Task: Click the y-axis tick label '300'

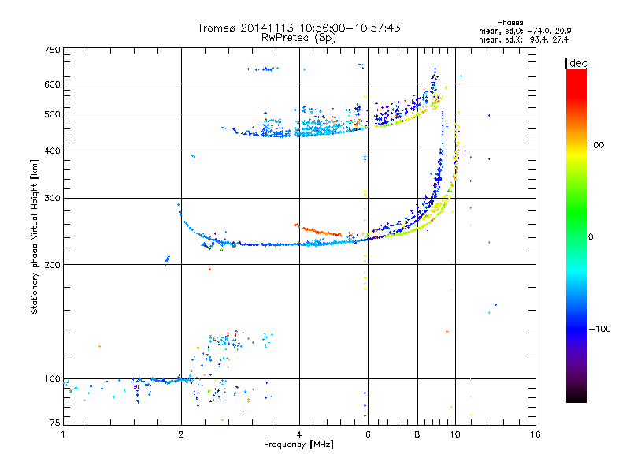Action: point(53,198)
